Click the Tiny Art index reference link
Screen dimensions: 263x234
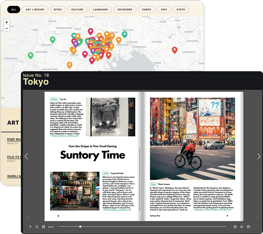pos(65,136)
